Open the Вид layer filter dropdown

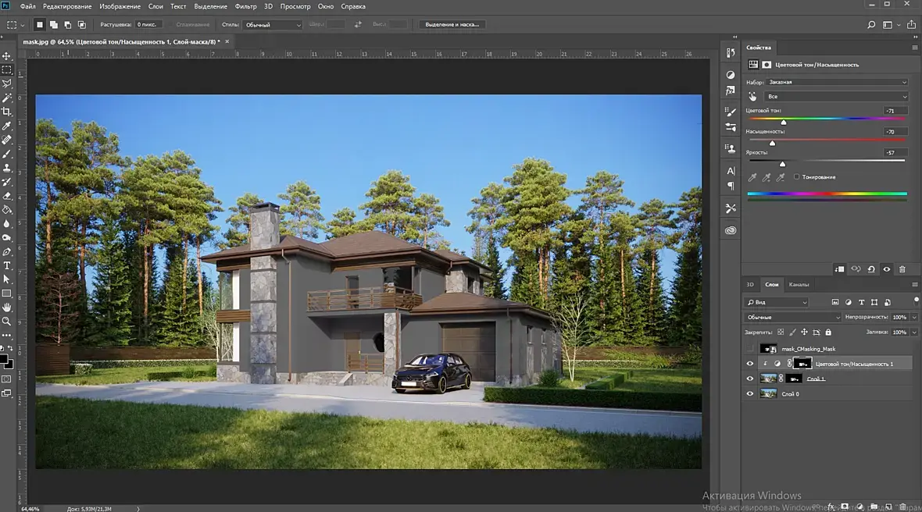[777, 302]
